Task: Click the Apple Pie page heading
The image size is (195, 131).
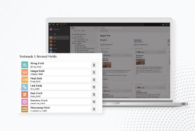Action: (105, 36)
